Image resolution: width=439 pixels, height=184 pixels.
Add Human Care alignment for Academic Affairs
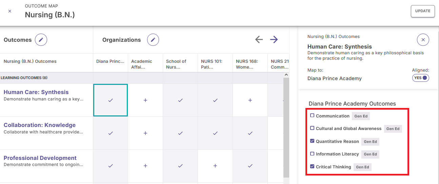click(145, 100)
